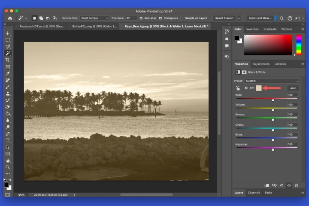Click the Auto button

pyautogui.click(x=293, y=88)
